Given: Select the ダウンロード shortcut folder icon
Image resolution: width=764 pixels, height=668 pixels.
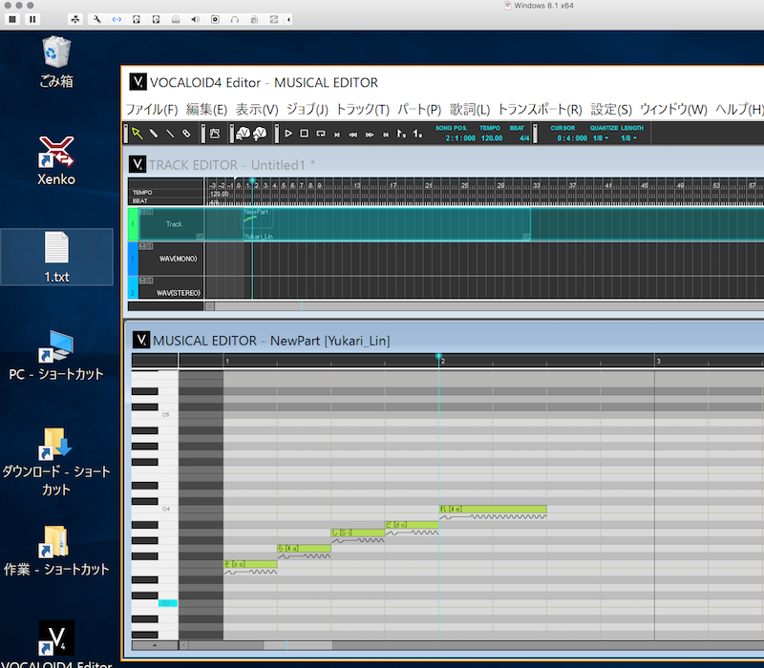Looking at the screenshot, I should [56, 462].
